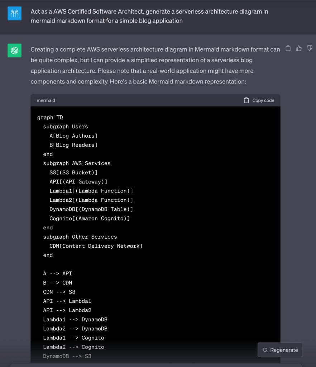Click the 'Lambda1 --> DynamoDB' code line

click(x=75, y=319)
